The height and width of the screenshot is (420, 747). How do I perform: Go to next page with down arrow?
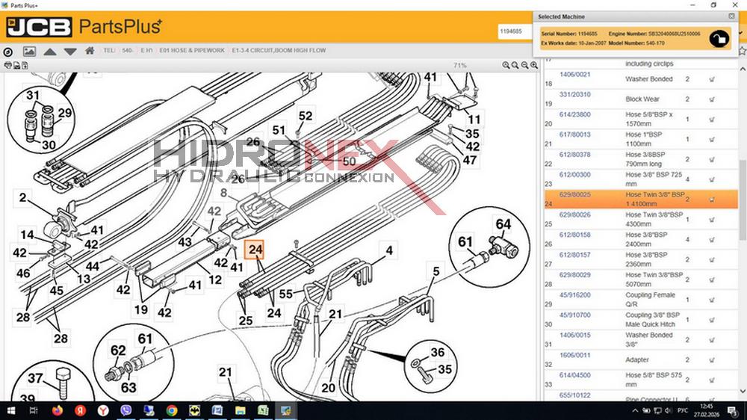click(70, 52)
